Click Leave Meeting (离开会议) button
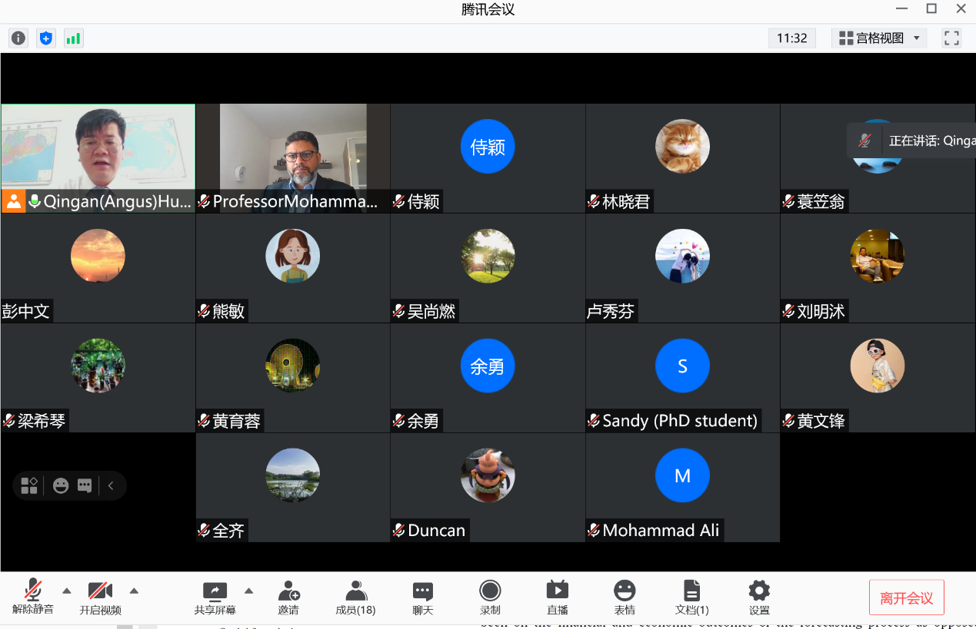Image resolution: width=976 pixels, height=629 pixels. (x=906, y=598)
